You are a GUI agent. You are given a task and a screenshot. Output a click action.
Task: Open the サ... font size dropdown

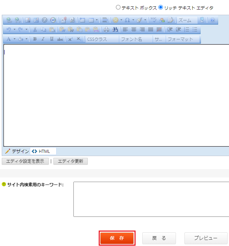(159, 39)
